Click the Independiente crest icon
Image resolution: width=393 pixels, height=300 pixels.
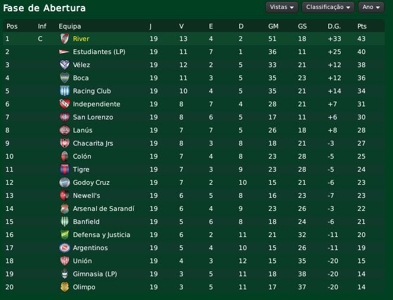pyautogui.click(x=65, y=104)
